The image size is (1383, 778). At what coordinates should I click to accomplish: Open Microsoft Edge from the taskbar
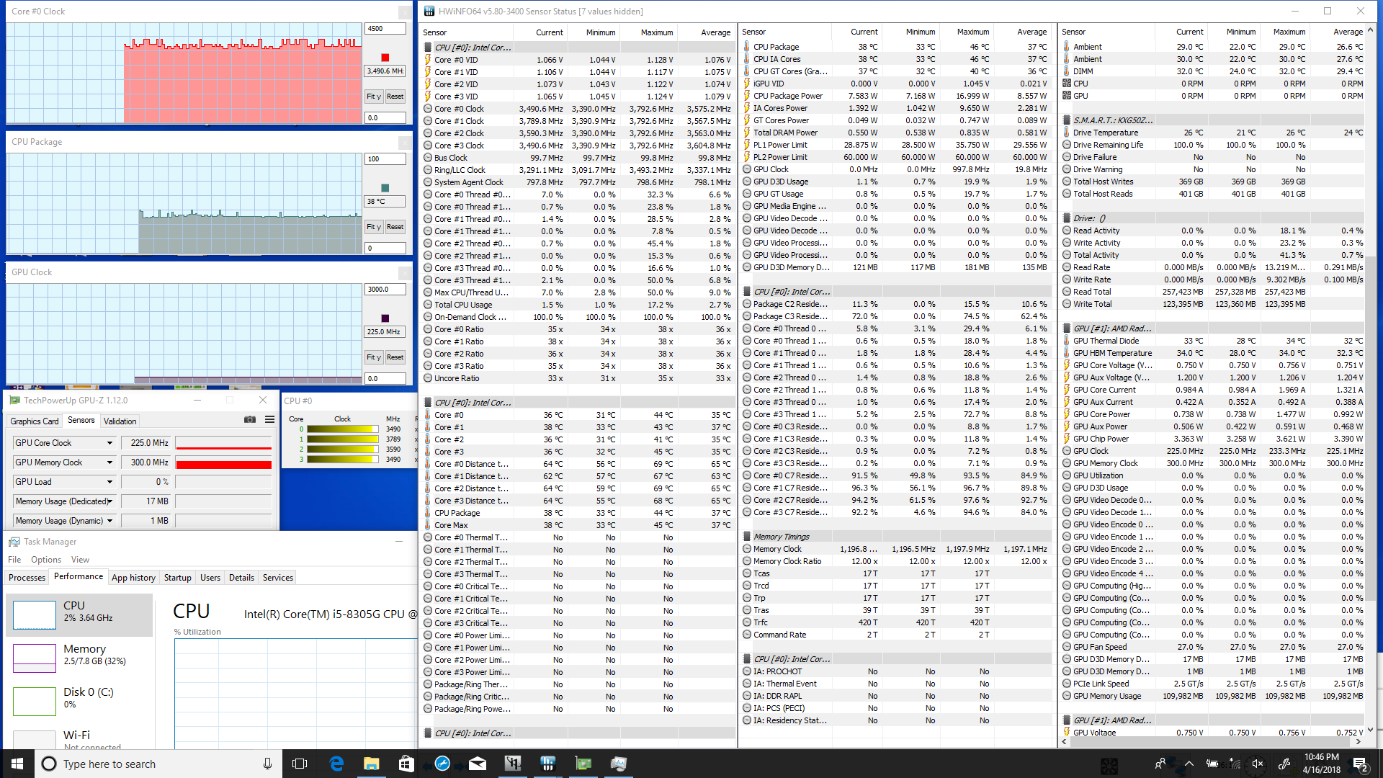[336, 764]
